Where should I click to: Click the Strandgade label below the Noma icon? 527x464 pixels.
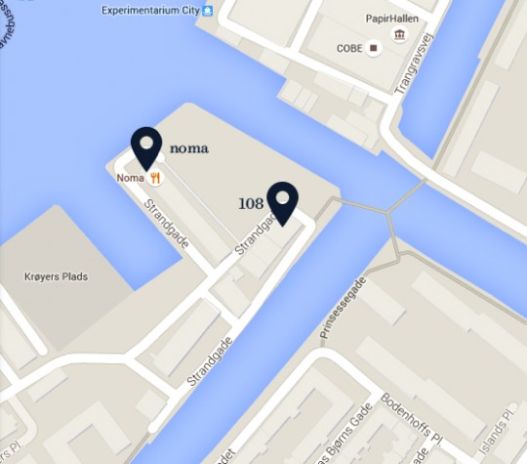click(x=166, y=224)
